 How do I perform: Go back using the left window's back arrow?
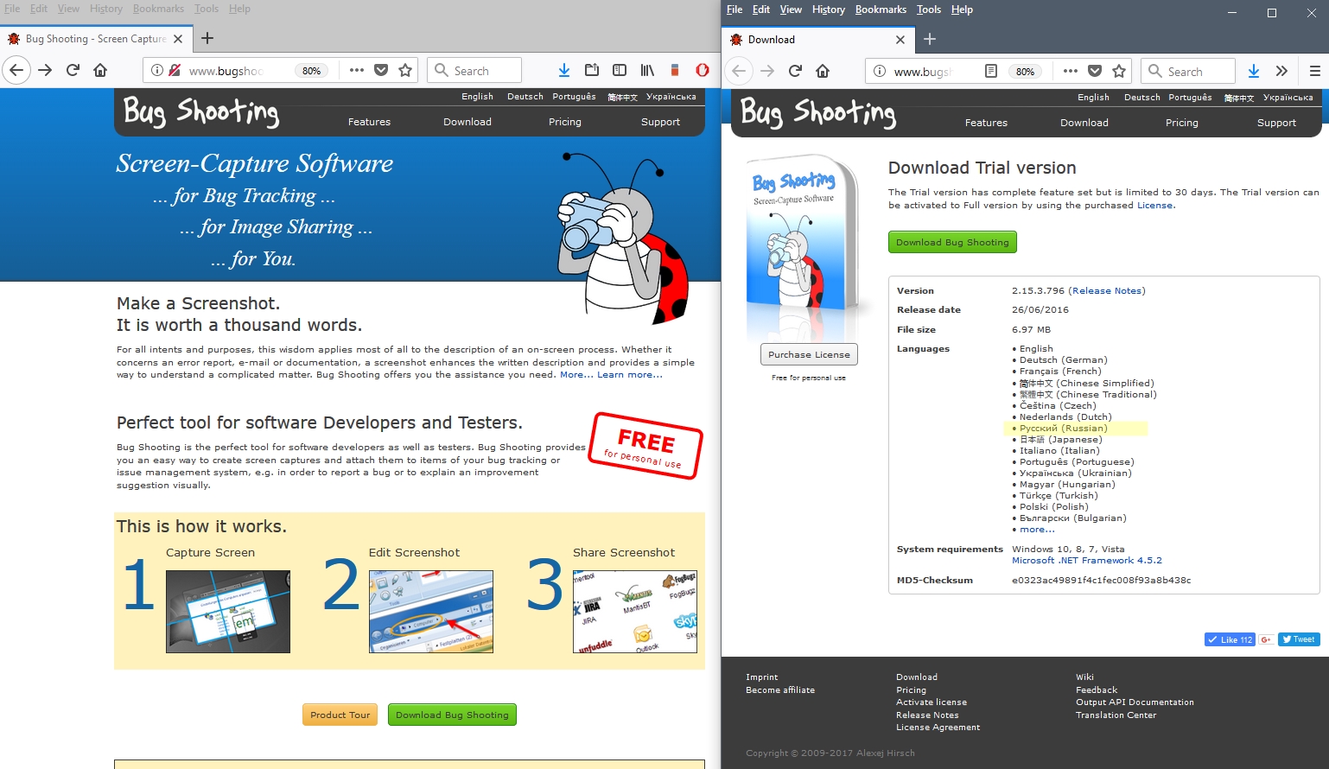[16, 71]
